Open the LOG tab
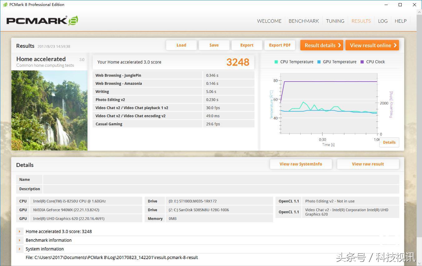The image size is (422, 266). click(x=383, y=21)
